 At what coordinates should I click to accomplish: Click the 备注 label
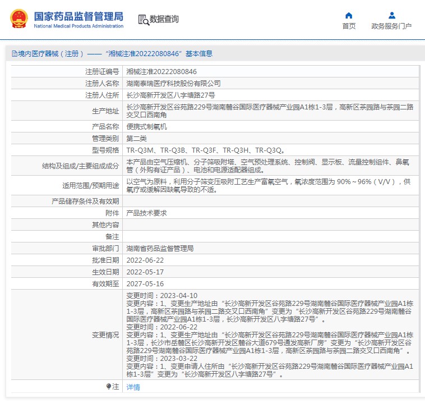112,237
